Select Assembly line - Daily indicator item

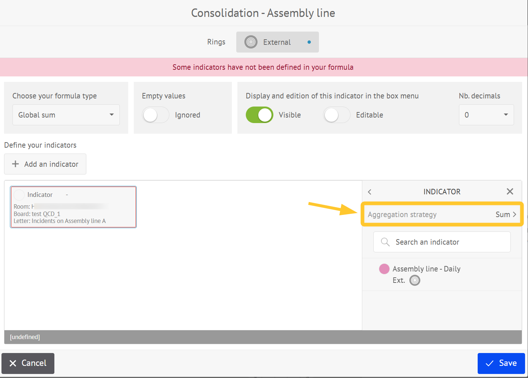click(426, 269)
